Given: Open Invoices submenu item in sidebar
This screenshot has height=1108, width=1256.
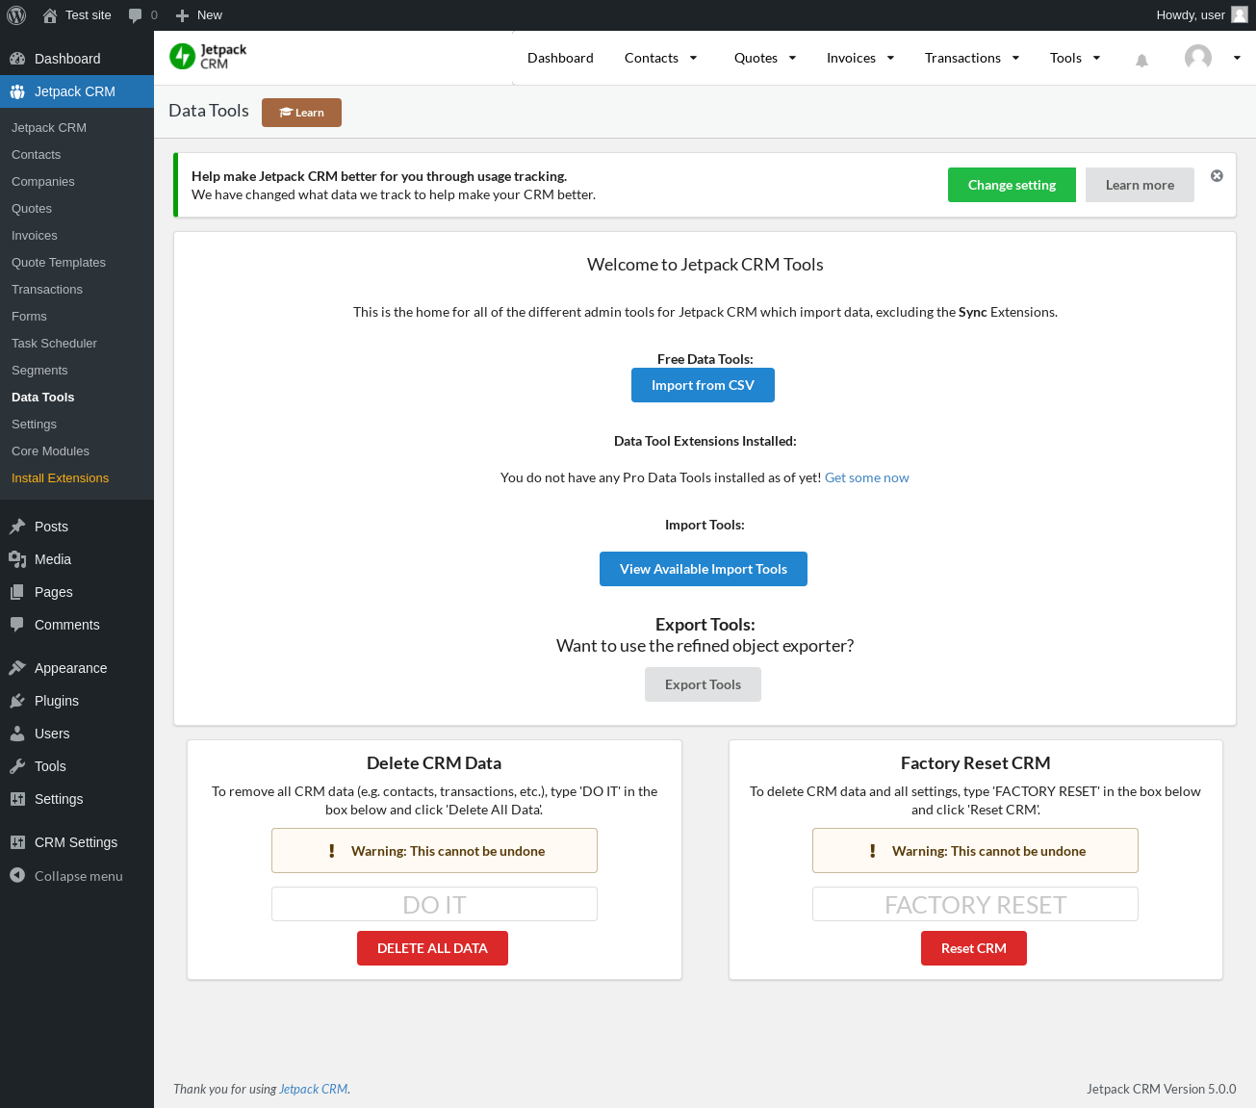Looking at the screenshot, I should 77,236.
